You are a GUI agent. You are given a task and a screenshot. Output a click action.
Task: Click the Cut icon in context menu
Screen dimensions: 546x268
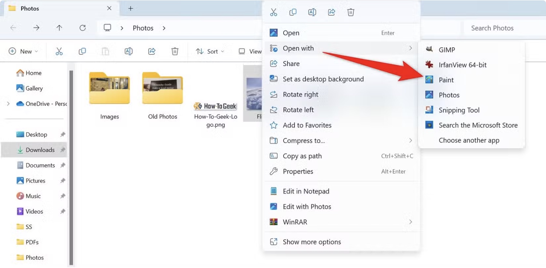click(274, 12)
